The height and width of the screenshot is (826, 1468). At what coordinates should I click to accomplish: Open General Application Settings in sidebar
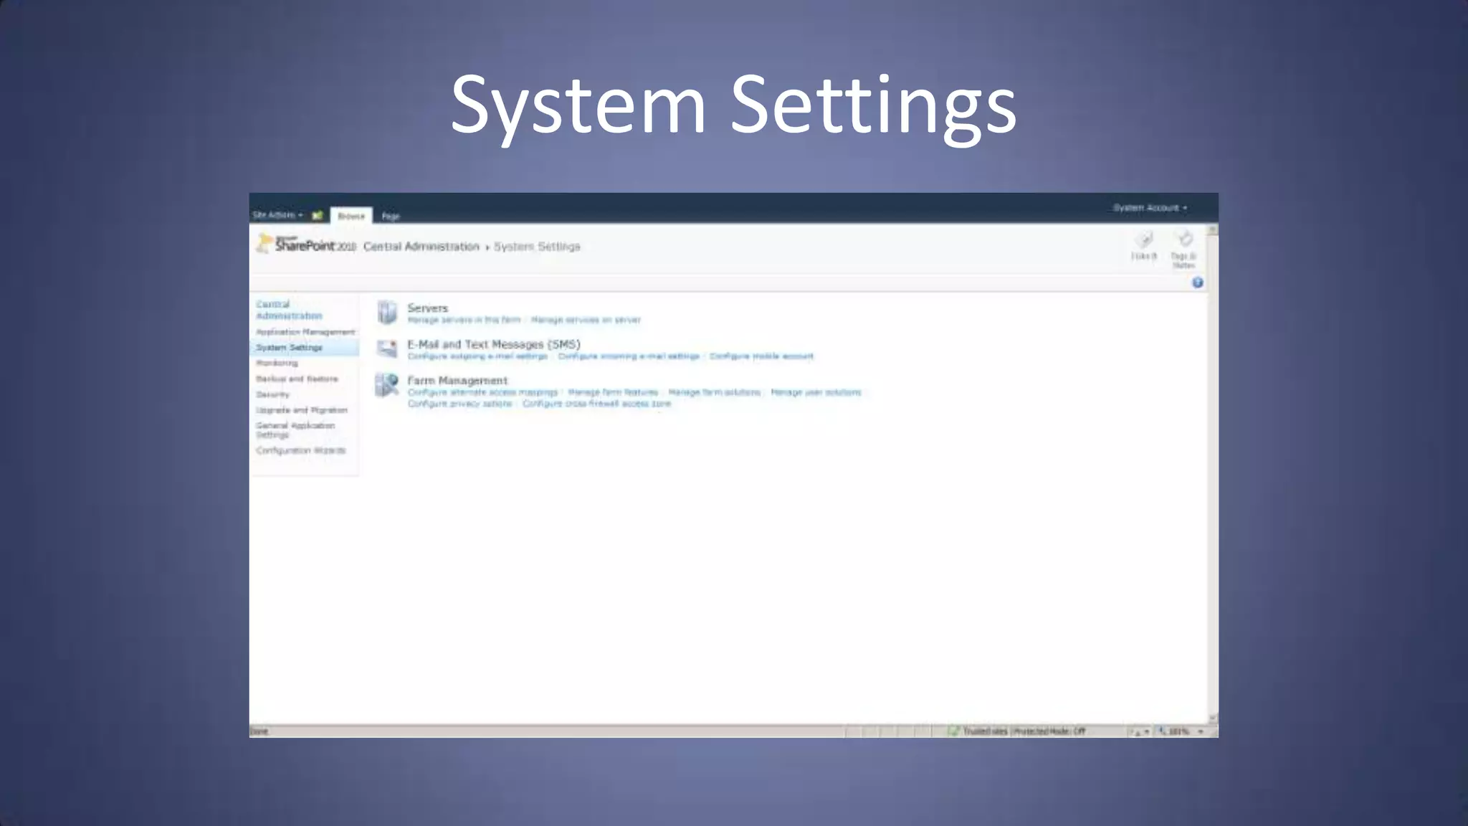(295, 430)
